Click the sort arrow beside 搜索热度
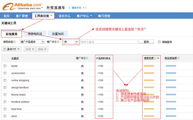This screenshot has width=193, height=120. pos(158,58)
